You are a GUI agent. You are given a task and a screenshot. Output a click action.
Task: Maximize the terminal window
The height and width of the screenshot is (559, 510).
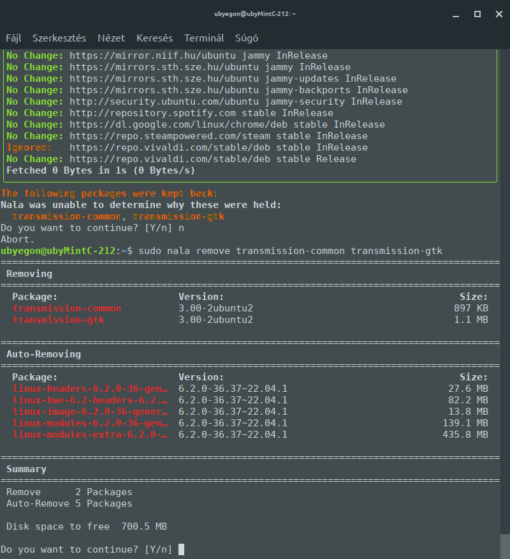pos(477,14)
